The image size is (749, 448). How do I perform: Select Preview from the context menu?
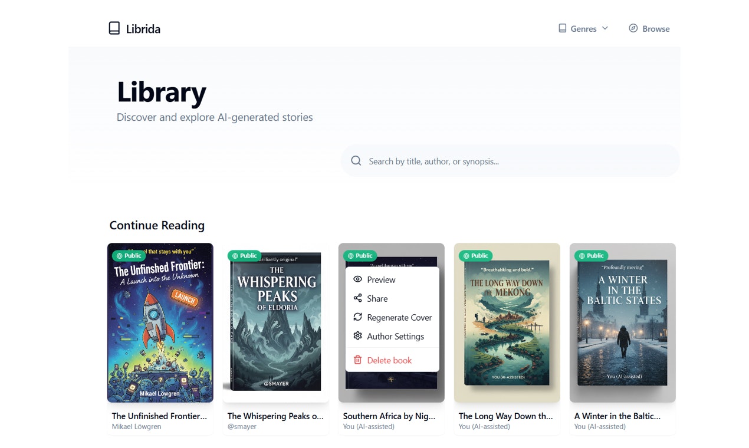381,279
